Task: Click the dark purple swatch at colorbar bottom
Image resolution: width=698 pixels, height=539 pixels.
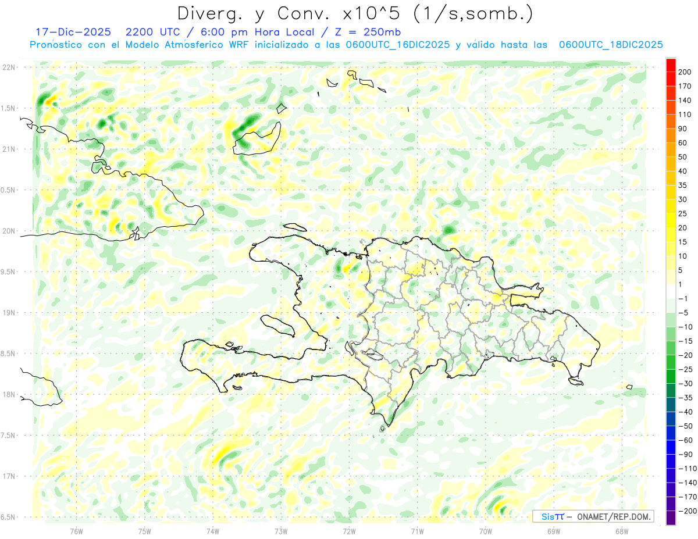Action: (x=671, y=518)
